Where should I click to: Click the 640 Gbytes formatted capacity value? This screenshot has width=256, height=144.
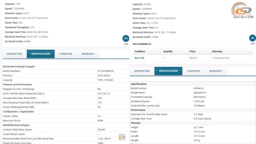[x=200, y=97]
